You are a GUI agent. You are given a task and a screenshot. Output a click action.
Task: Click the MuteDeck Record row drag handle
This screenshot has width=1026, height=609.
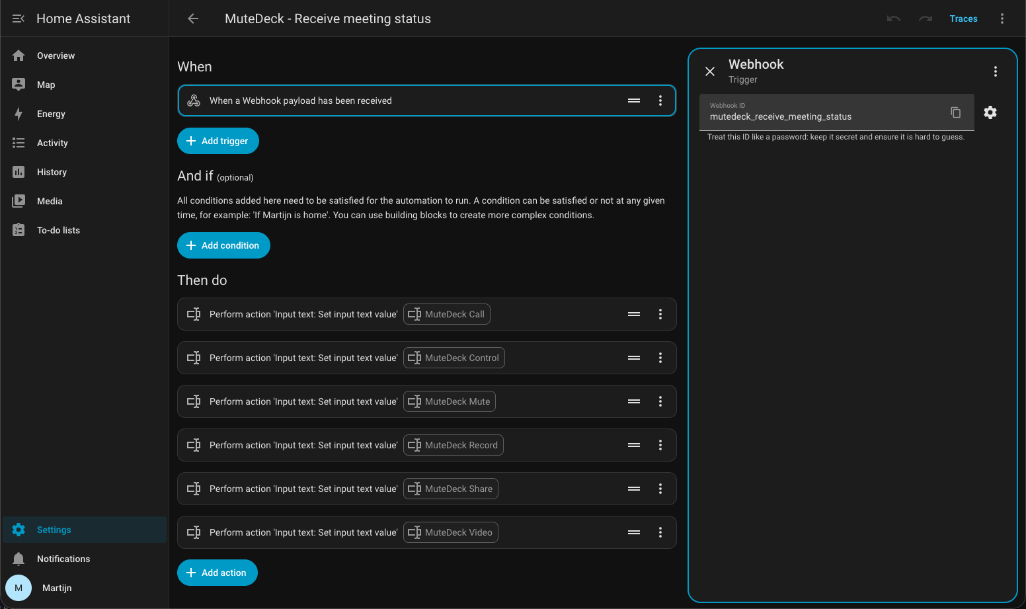click(x=634, y=445)
